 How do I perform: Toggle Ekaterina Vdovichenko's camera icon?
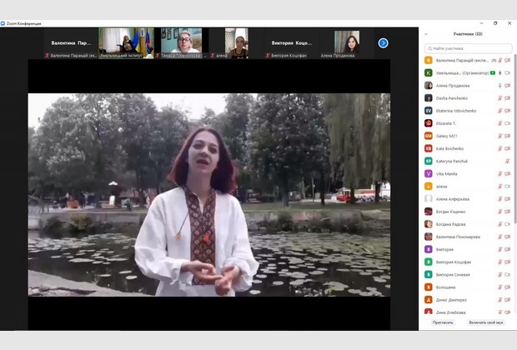507,110
